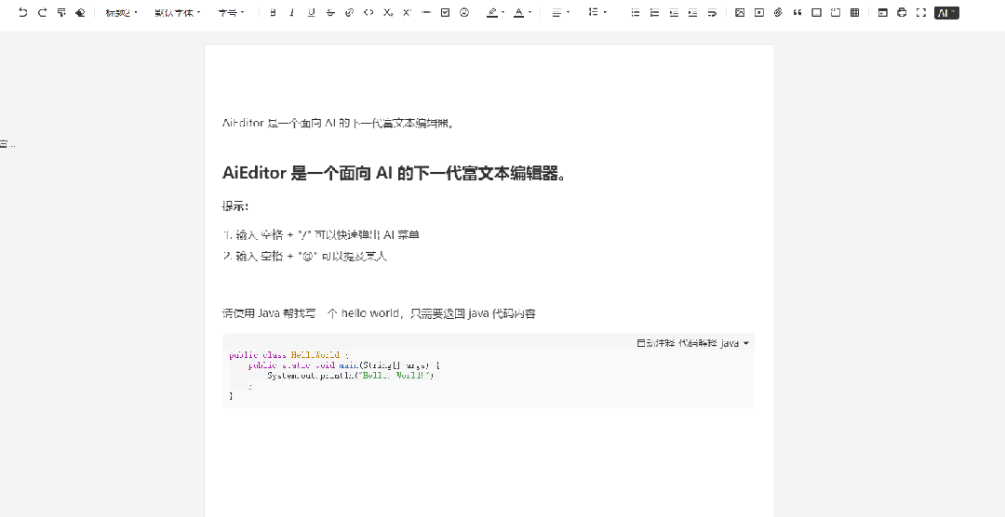Open the highlight color picker
Screen dimensions: 1005x517
[493, 13]
